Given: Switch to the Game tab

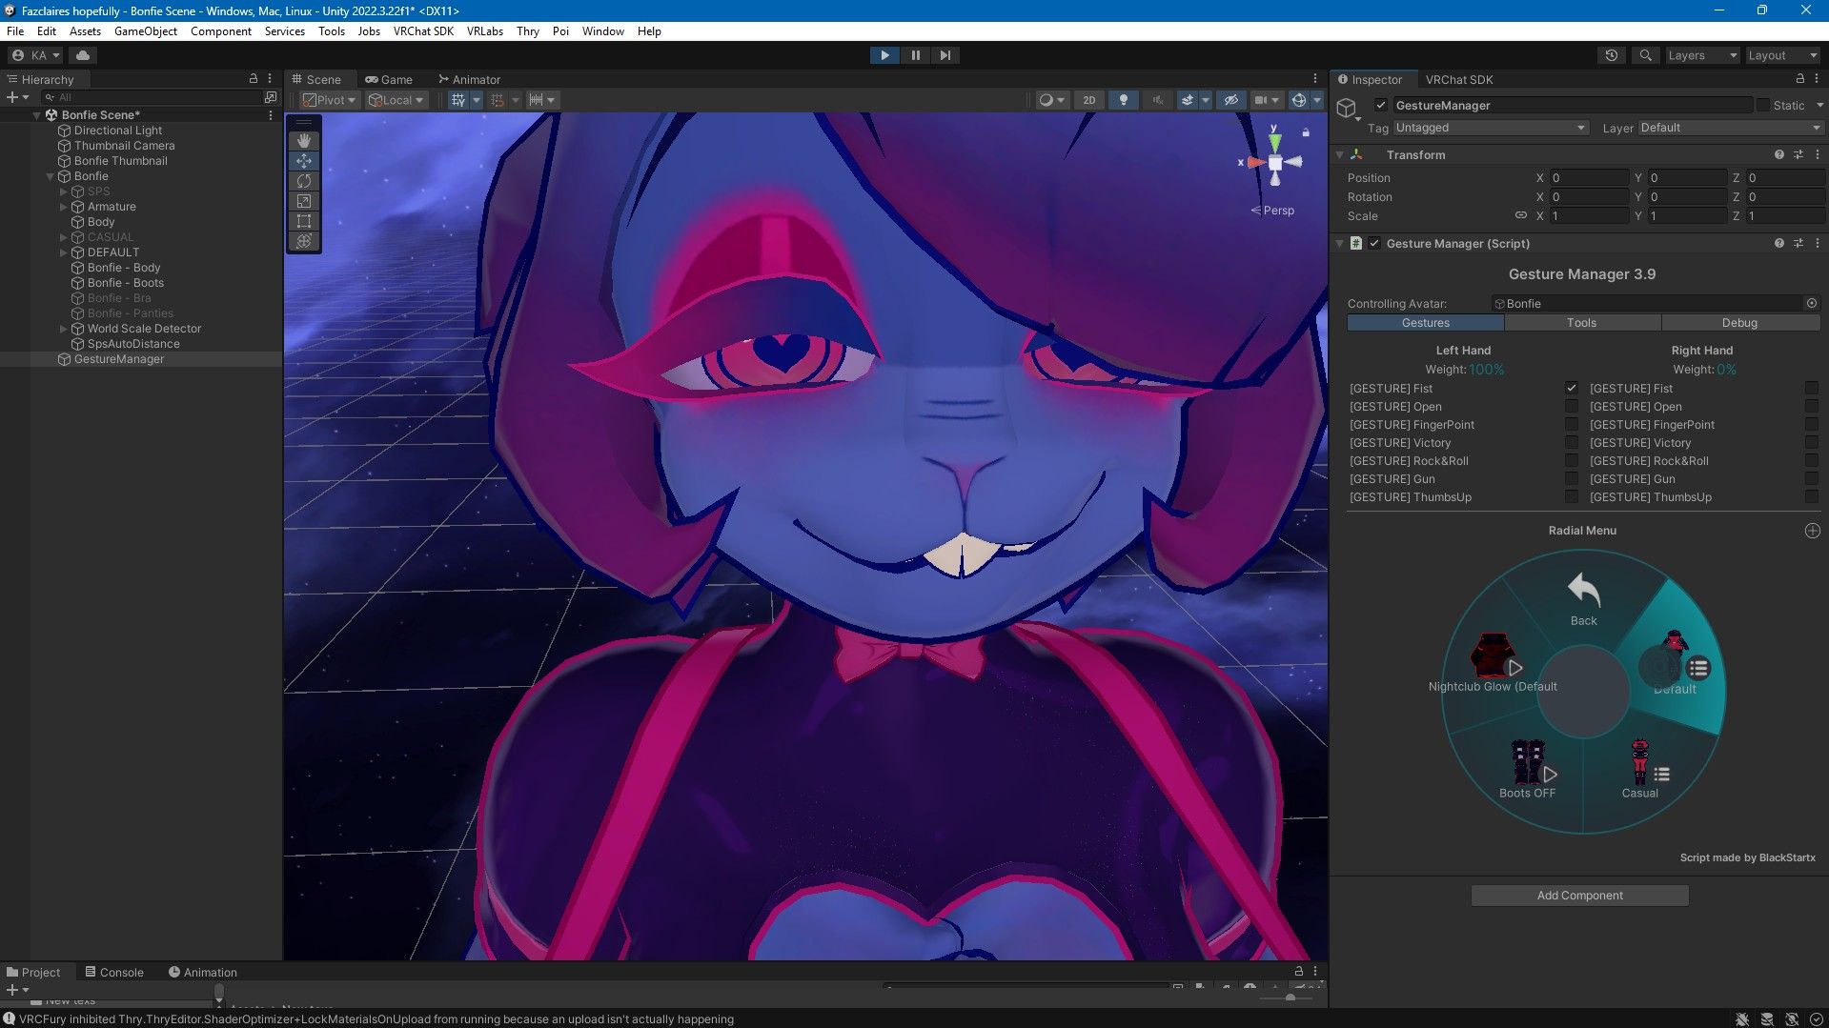Looking at the screenshot, I should (x=389, y=79).
